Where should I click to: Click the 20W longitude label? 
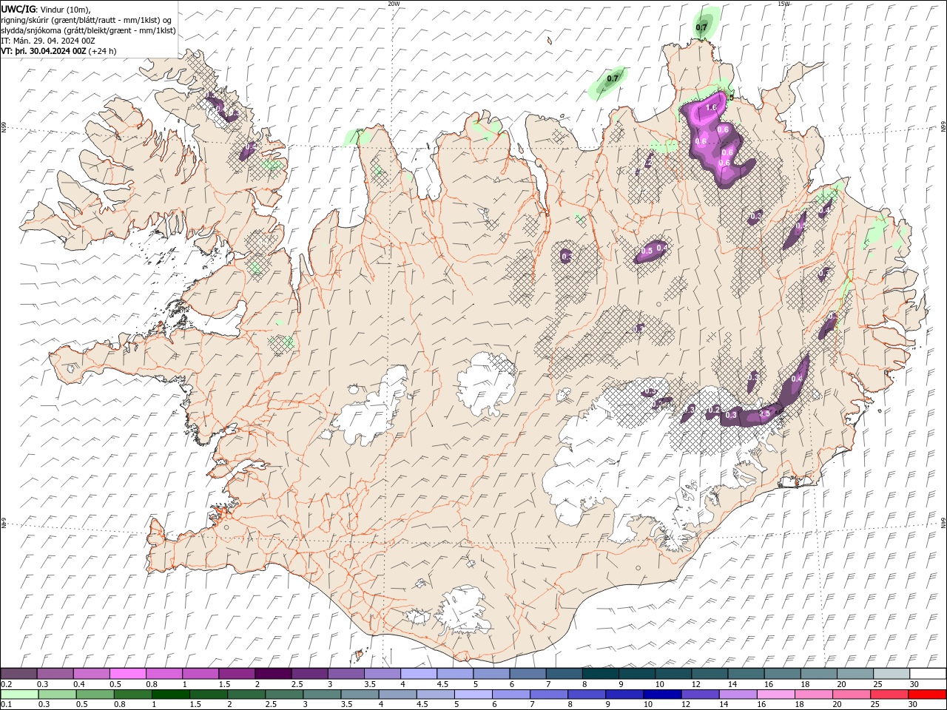[394, 4]
